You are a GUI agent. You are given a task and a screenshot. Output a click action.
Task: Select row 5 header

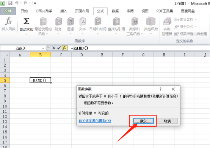coord(5,81)
